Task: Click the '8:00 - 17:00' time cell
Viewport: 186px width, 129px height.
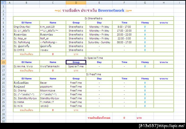Action: pyautogui.click(x=124, y=27)
